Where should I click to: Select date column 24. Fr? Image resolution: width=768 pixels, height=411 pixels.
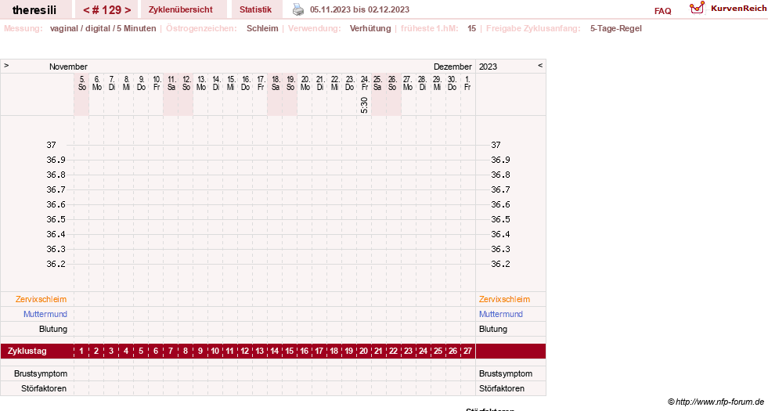coord(364,83)
